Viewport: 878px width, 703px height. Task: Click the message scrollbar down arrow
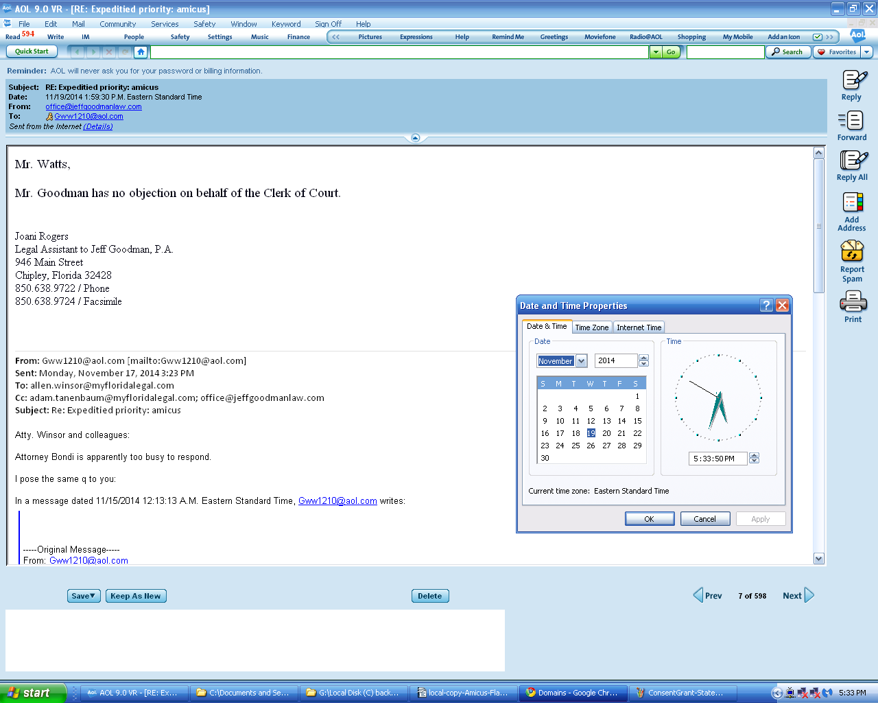818,559
